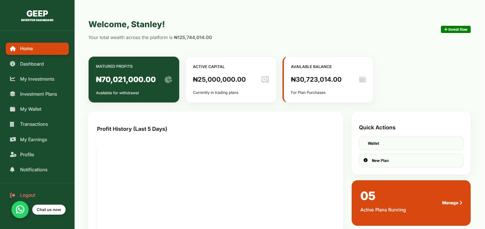Screen dimensions: 485x229
Task: Open the Investment Plans menu item
Action: pyautogui.click(x=38, y=94)
